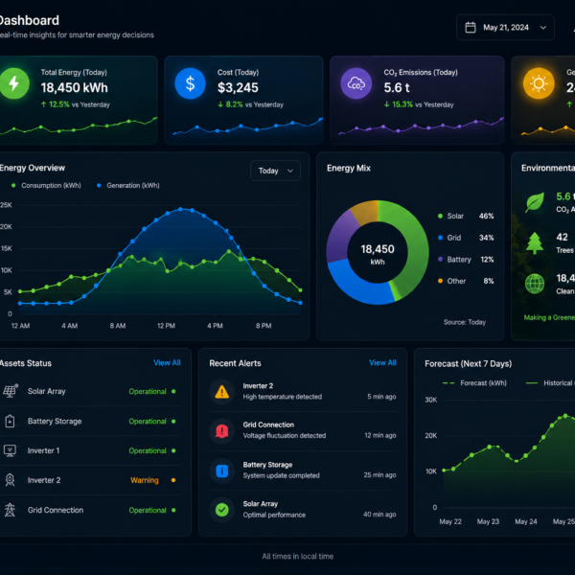
Task: Toggle Forecast (kWh) legend series
Action: point(474,382)
